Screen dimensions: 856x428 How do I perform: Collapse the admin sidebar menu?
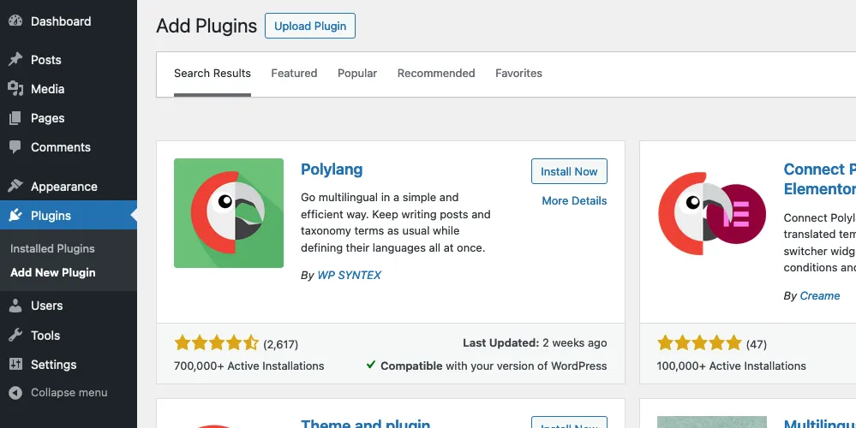click(x=58, y=393)
